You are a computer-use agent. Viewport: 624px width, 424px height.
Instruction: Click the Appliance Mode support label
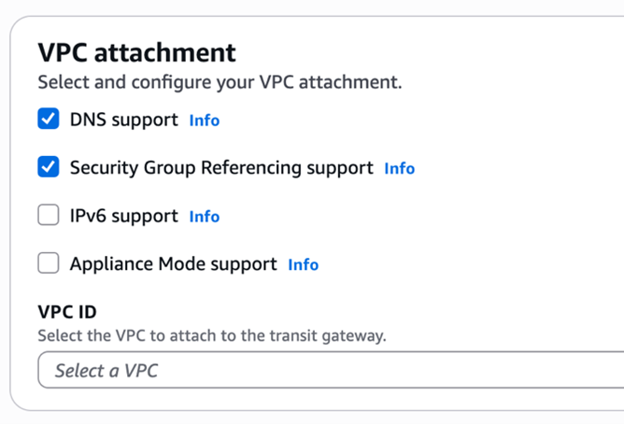point(173,264)
